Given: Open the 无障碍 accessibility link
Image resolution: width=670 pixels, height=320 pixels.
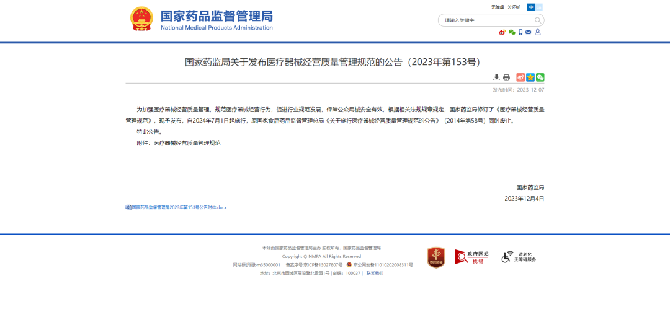Looking at the screenshot, I should 497,7.
